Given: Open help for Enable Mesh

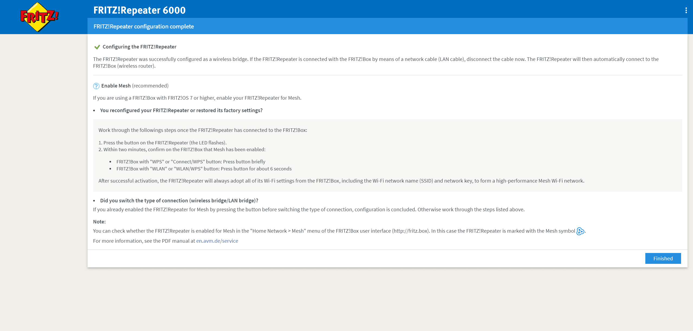Looking at the screenshot, I should (x=96, y=86).
